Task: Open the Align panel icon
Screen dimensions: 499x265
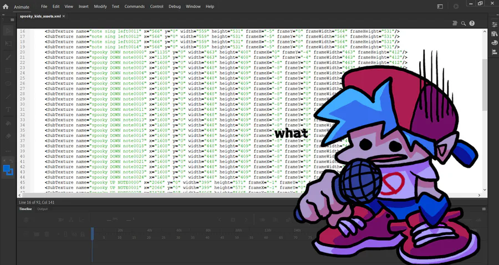Action: pyautogui.click(x=494, y=52)
